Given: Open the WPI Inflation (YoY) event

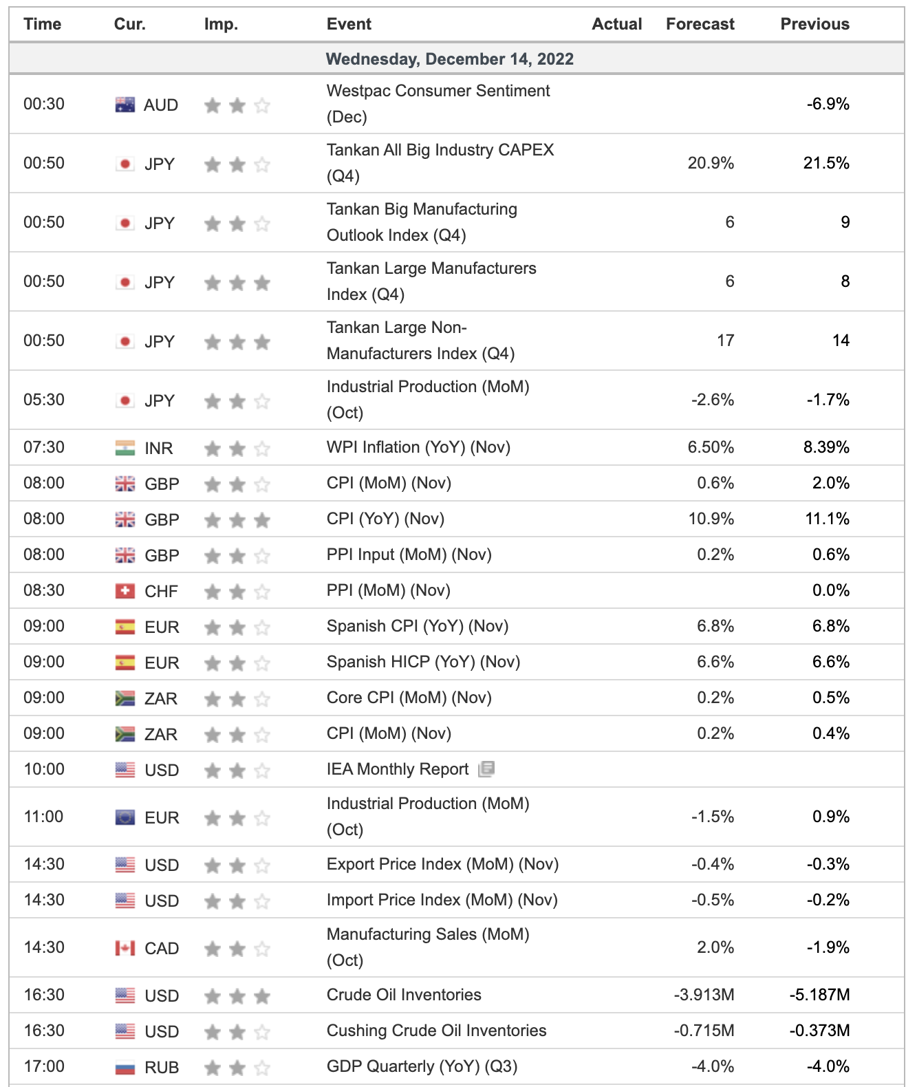Looking at the screenshot, I should coord(418,447).
